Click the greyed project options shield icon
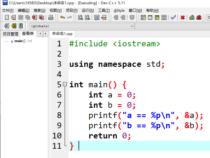 (x=132, y=17)
